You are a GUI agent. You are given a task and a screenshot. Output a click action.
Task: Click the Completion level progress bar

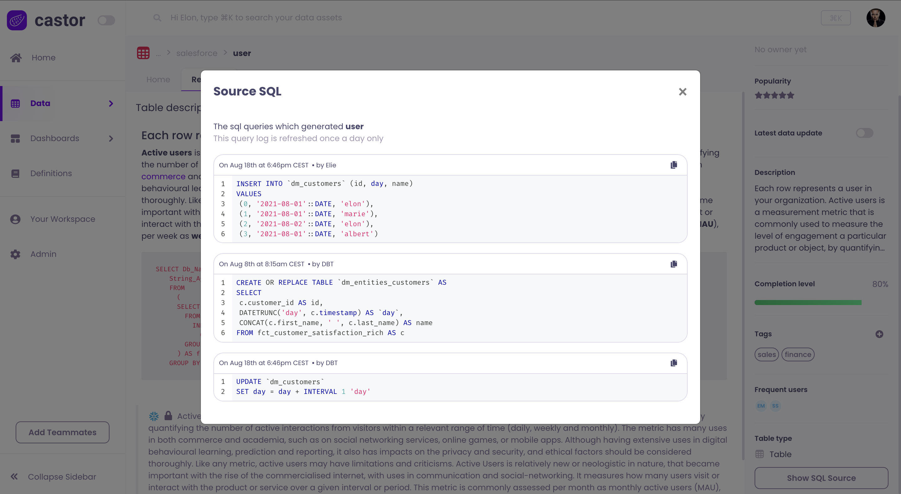click(807, 302)
